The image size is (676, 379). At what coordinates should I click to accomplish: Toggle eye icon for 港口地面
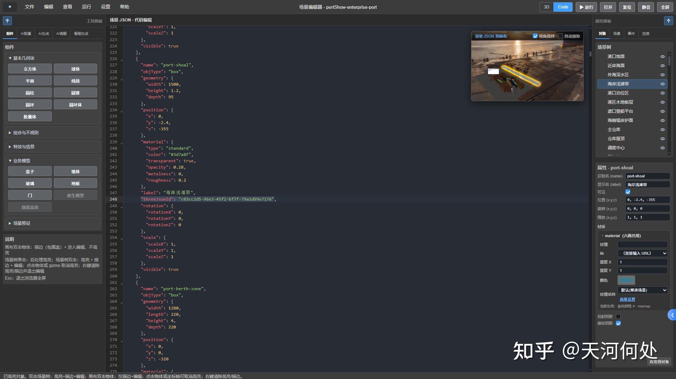pos(662,57)
